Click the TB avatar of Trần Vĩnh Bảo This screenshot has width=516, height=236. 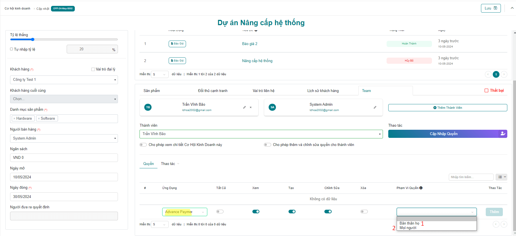[x=148, y=107]
